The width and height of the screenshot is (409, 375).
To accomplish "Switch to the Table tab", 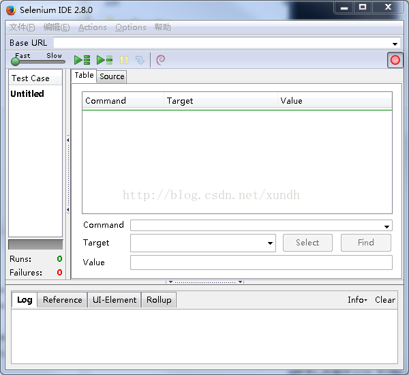I will (84, 76).
